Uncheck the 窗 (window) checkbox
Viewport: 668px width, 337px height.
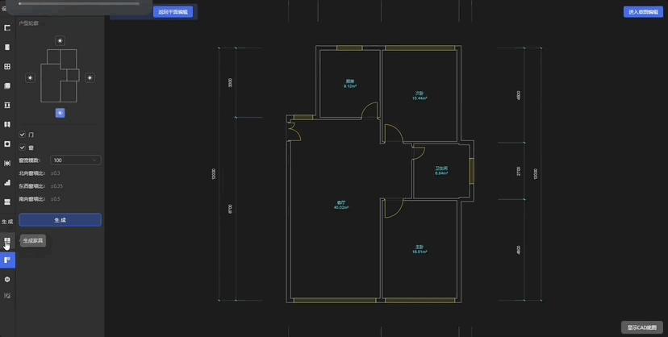[23, 148]
